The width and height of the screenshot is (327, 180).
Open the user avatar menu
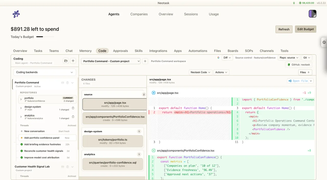pyautogui.click(x=312, y=14)
